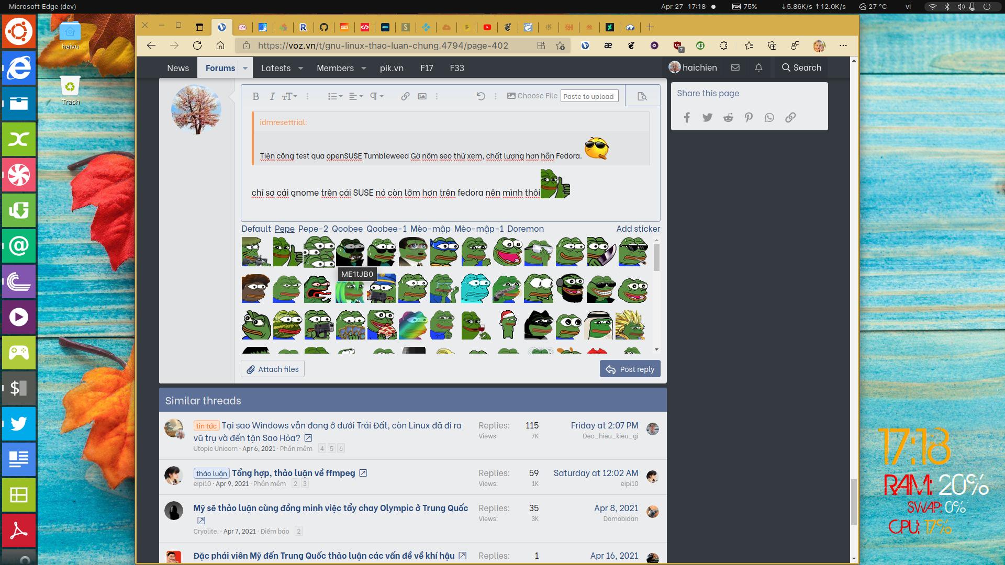Show more insert options after image
This screenshot has width=1005, height=565.
pos(437,96)
